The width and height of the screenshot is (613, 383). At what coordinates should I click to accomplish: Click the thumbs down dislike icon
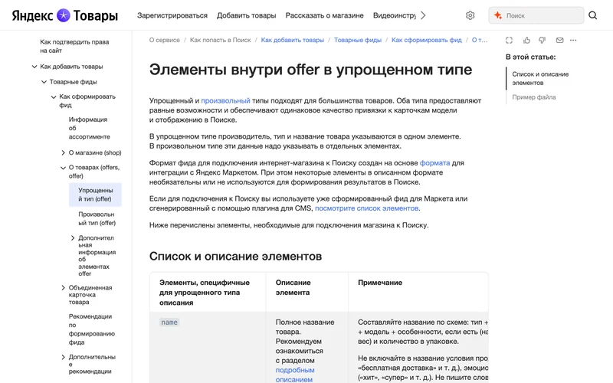543,41
